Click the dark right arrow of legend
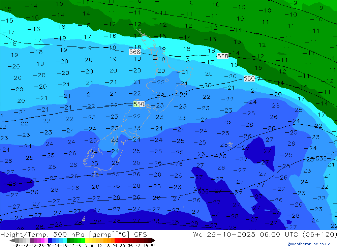337x247 pixels. click(x=153, y=240)
